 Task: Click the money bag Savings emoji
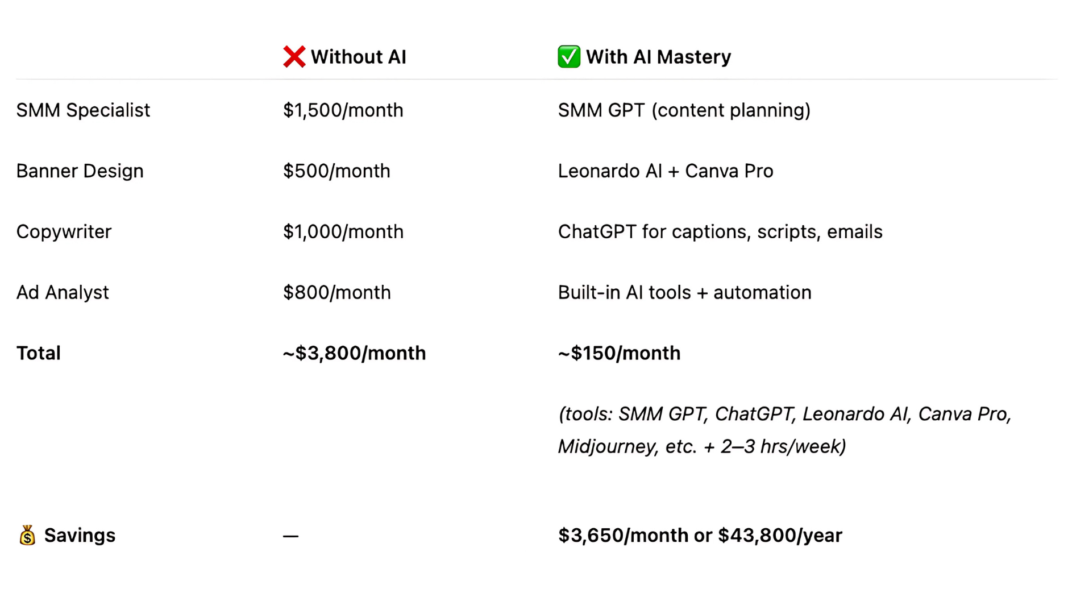pyautogui.click(x=27, y=535)
